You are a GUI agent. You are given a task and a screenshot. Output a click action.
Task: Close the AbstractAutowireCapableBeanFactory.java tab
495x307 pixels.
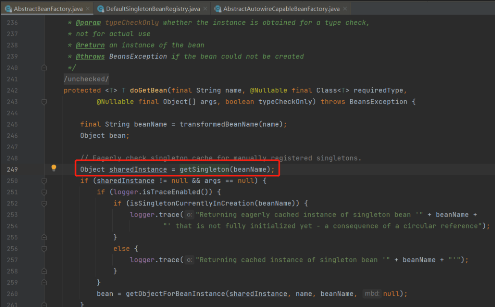(345, 8)
